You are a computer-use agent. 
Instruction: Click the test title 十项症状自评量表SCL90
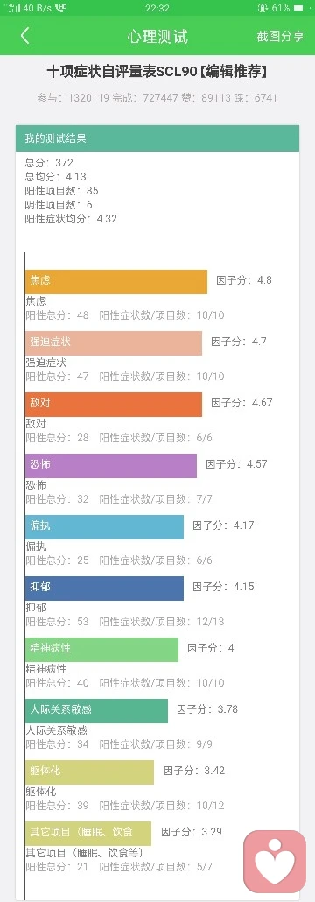click(x=122, y=72)
